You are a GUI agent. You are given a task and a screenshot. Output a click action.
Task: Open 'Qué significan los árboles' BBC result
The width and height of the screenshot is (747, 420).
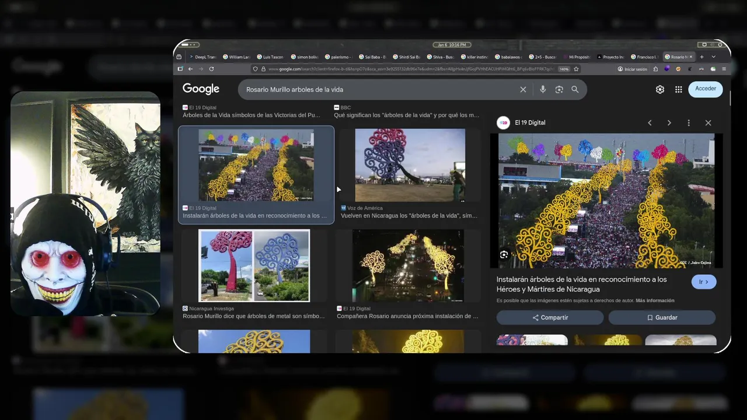406,115
